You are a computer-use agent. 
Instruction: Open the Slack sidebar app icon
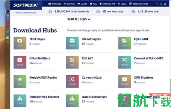(8, 43)
